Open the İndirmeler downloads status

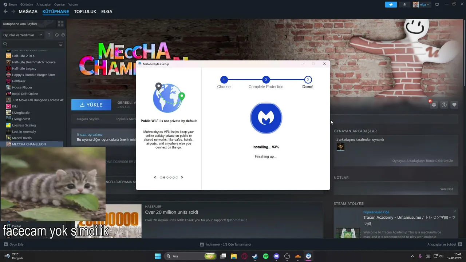click(226, 245)
